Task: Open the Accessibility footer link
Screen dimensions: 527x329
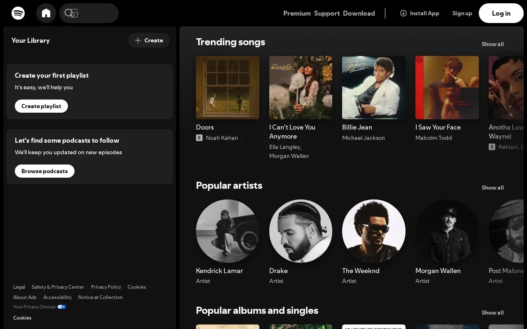Action: [x=57, y=297]
